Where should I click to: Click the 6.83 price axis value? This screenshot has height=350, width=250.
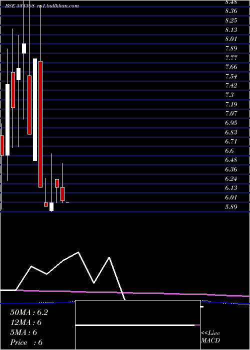[231, 132]
